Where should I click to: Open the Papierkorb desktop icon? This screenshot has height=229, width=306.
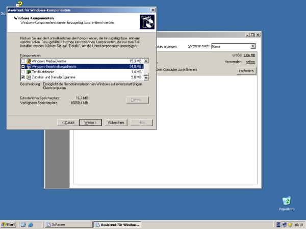287,203
